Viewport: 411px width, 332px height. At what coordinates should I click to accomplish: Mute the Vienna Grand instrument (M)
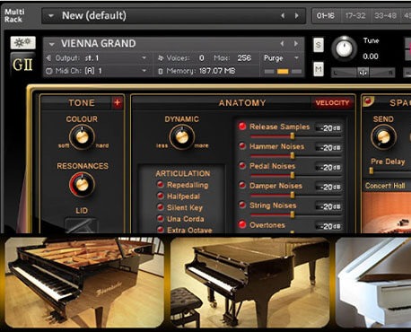319,69
